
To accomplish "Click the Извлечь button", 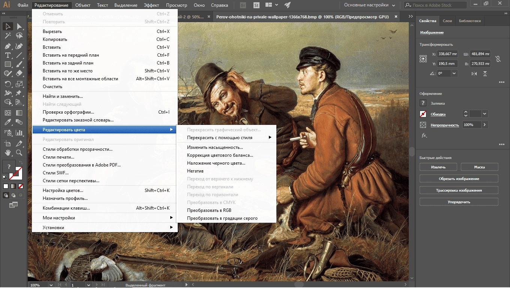I will coord(438,167).
